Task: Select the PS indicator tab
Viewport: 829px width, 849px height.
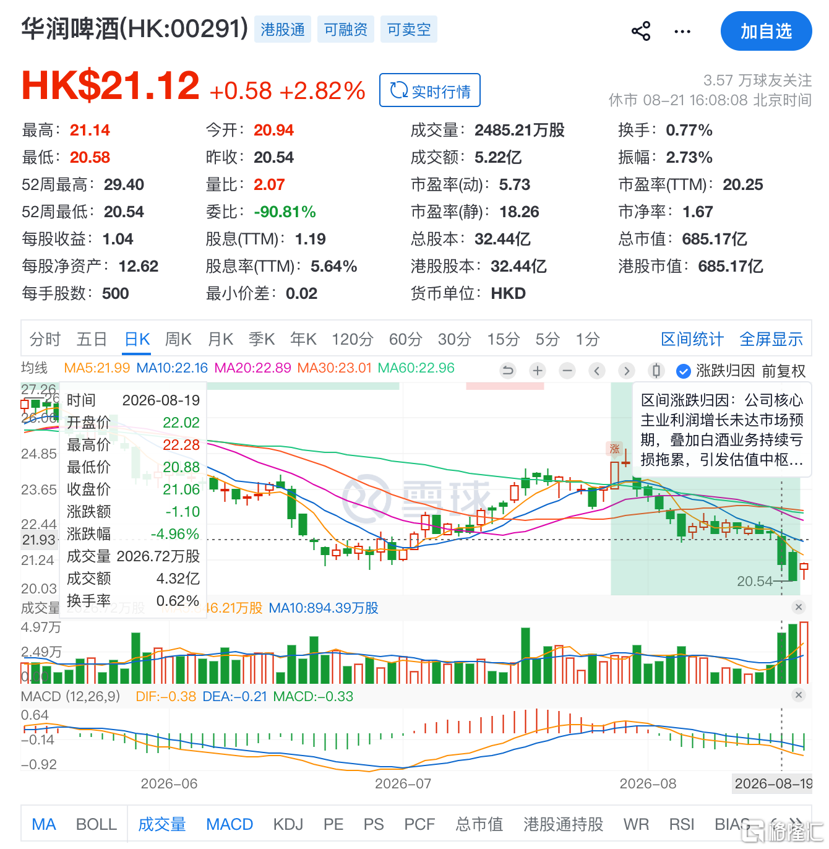Action: click(x=374, y=824)
